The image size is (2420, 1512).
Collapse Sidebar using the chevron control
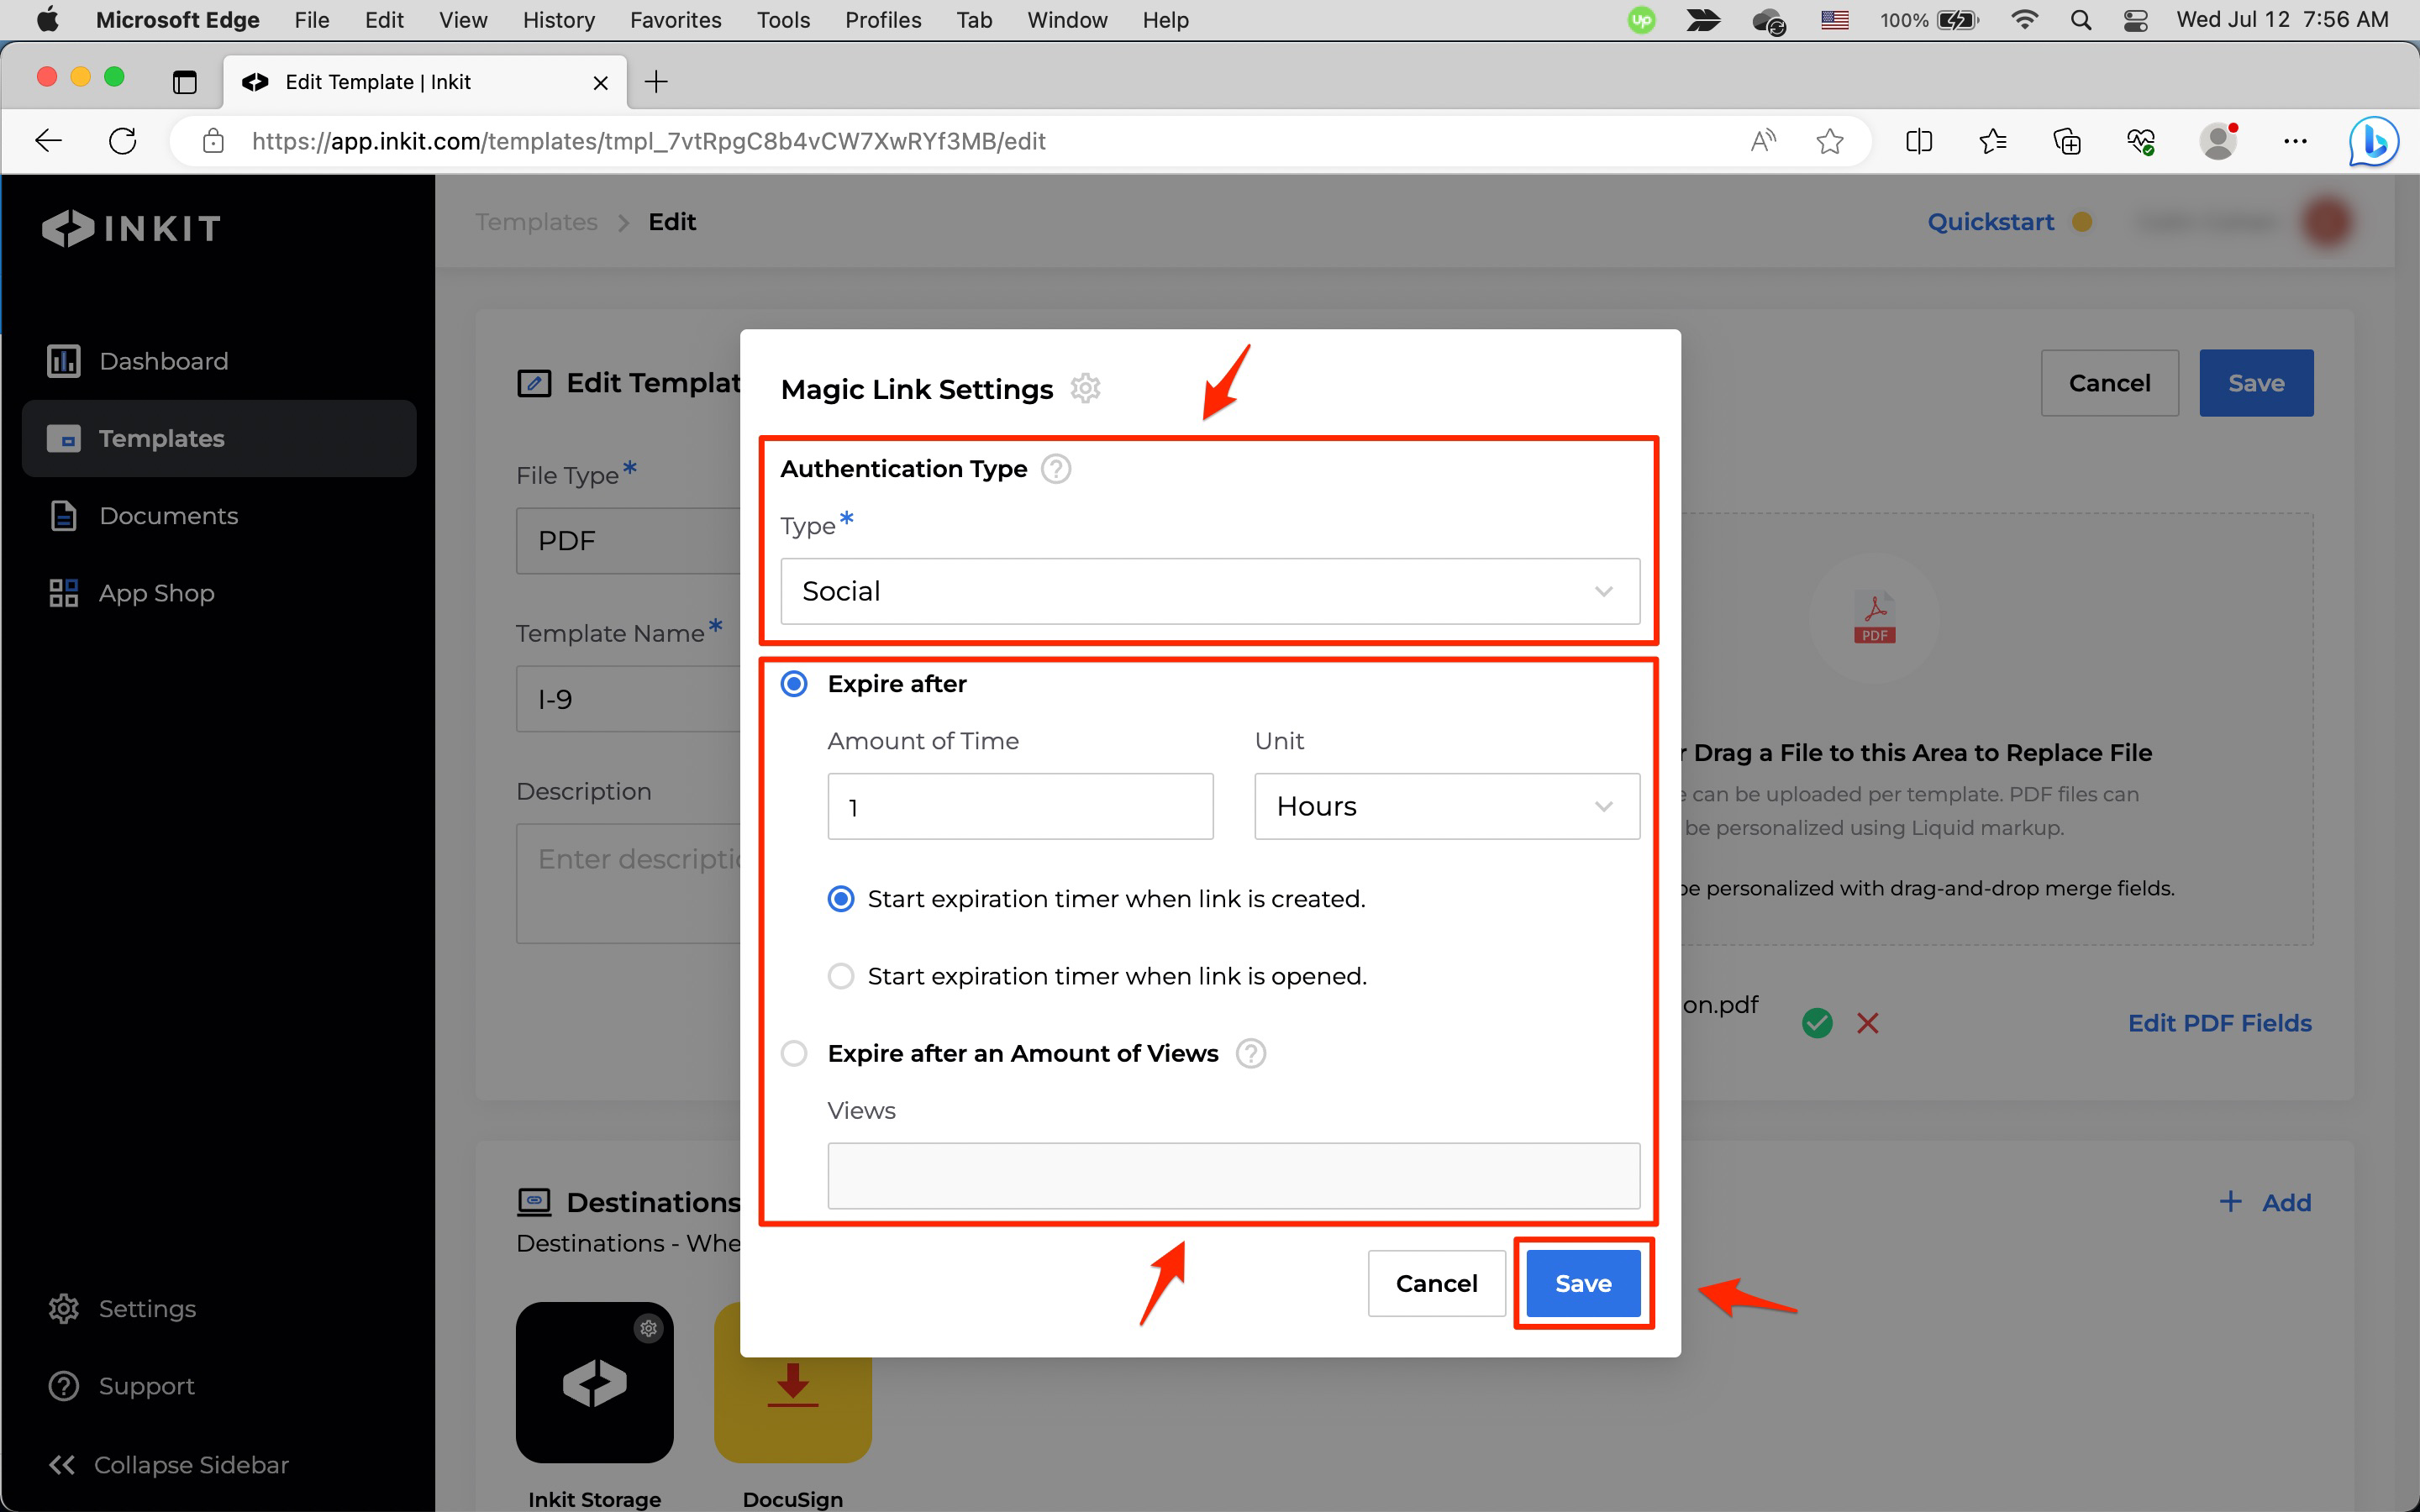[62, 1464]
